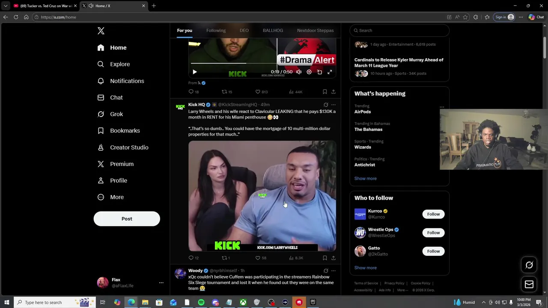Expand the More menu in sidebar
Viewport: 548px width, 308px height.
pos(110,197)
